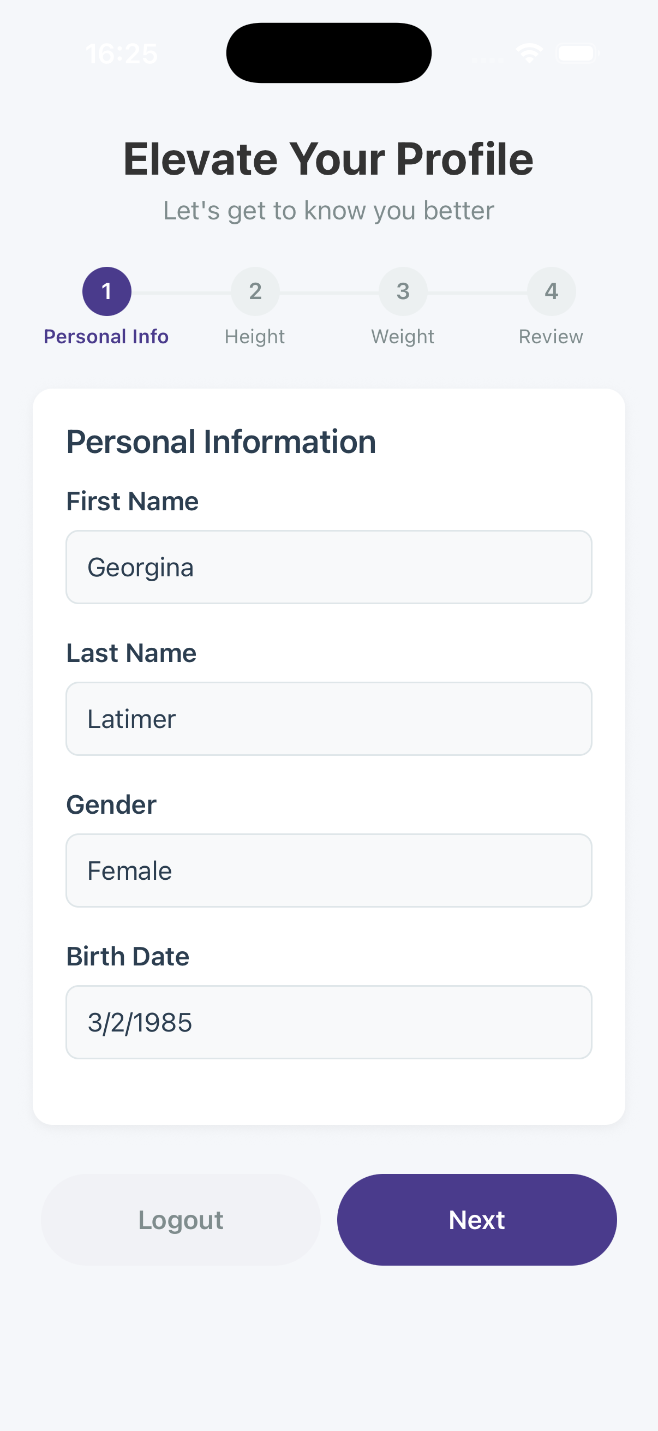The height and width of the screenshot is (1431, 658).
Task: Tap the clock showing 16:25
Action: click(x=122, y=53)
